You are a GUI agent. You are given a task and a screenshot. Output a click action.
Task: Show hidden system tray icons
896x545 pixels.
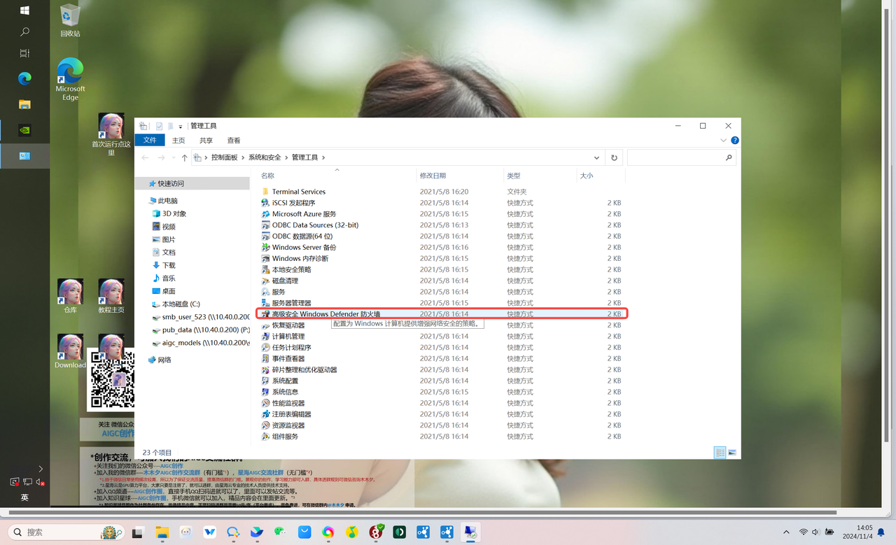point(786,532)
